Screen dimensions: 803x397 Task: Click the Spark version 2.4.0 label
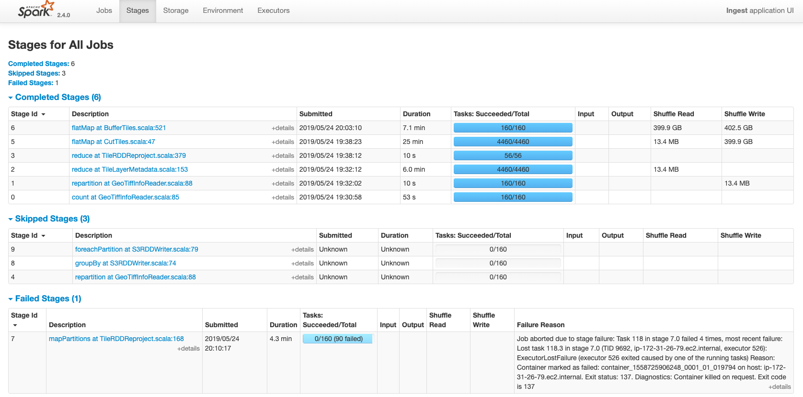(x=64, y=15)
